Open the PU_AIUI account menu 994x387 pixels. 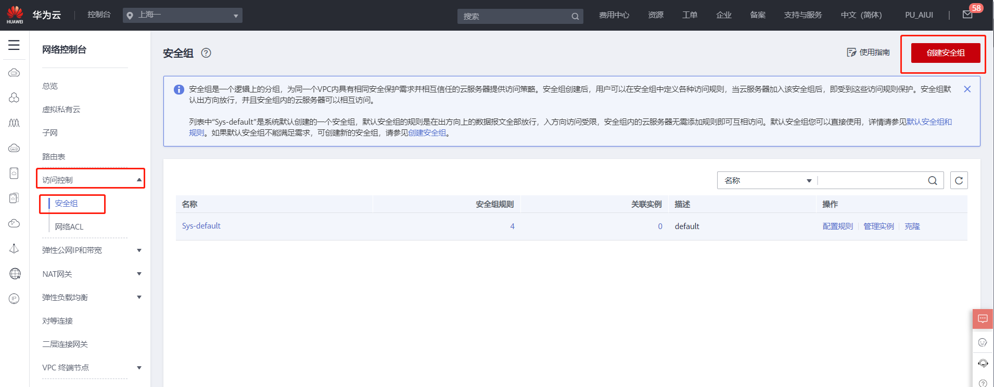point(919,15)
